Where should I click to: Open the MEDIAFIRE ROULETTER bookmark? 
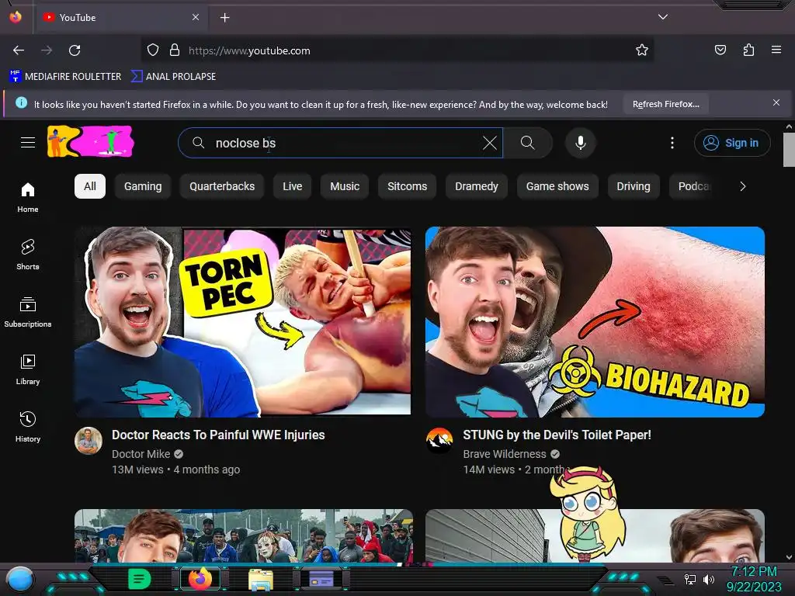point(65,77)
